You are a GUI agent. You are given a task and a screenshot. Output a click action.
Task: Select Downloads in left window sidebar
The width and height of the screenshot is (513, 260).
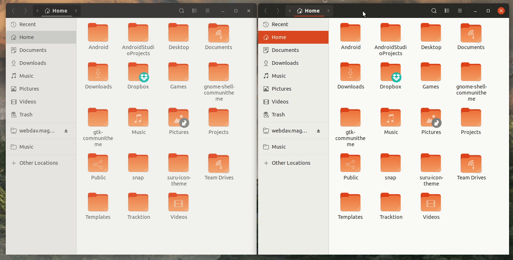pos(41,63)
